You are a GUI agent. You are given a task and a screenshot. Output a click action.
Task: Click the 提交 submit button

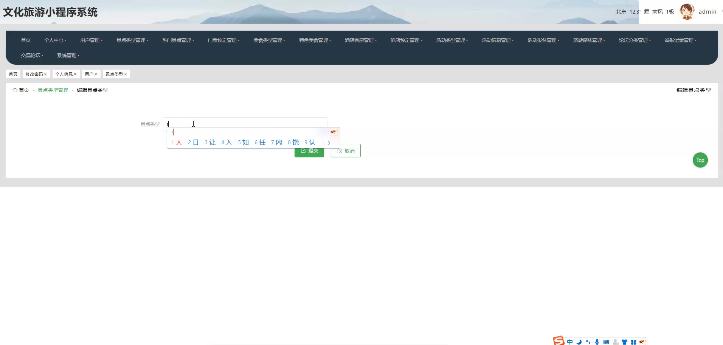pyautogui.click(x=309, y=152)
